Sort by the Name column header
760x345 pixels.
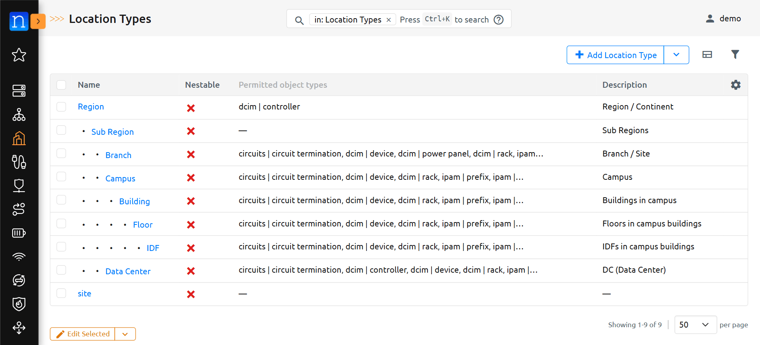(x=89, y=85)
